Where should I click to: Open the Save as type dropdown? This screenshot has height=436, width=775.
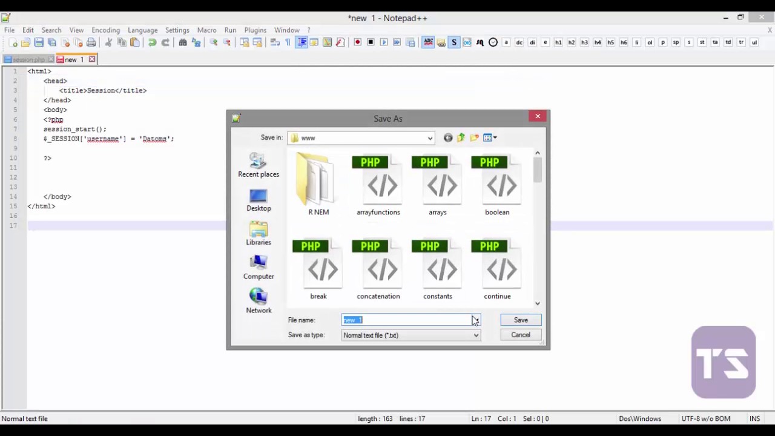(411, 335)
